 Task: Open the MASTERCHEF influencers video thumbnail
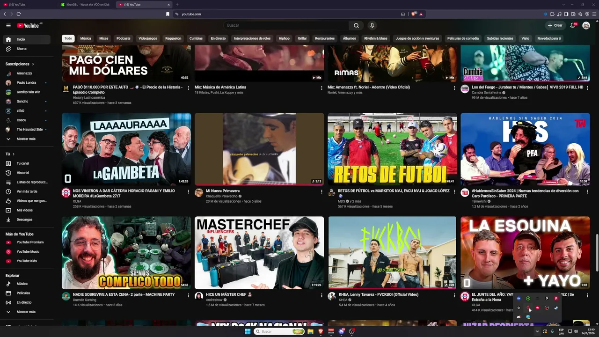tap(259, 253)
